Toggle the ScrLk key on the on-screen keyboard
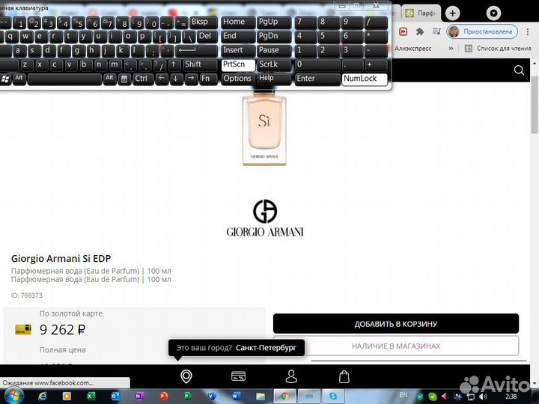Viewport: 539px width, 404px height. click(275, 64)
